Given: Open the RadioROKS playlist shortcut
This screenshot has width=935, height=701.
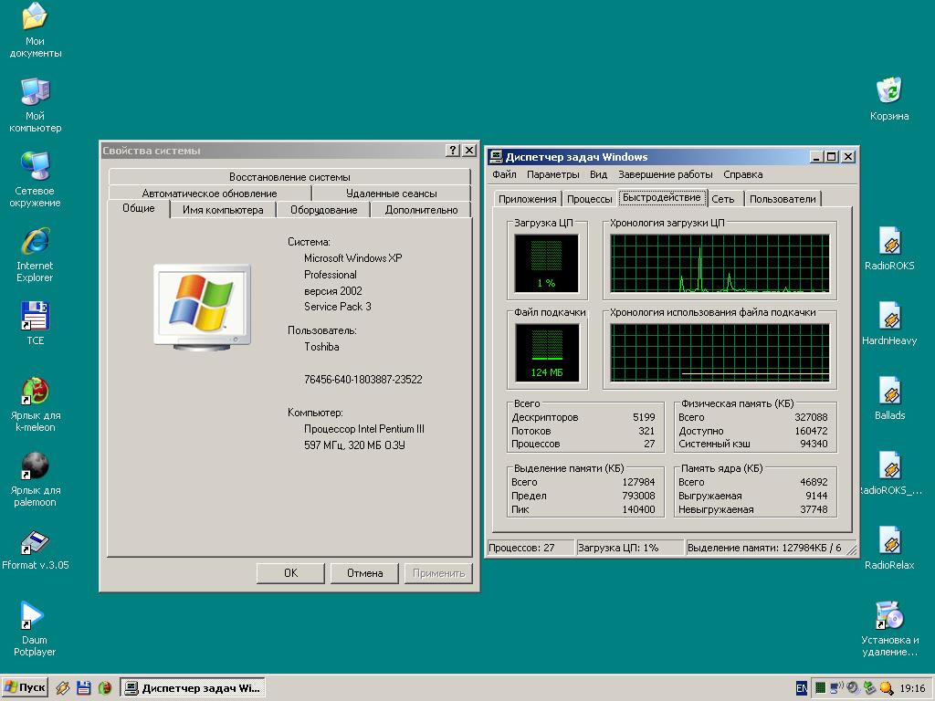Looking at the screenshot, I should 888,242.
